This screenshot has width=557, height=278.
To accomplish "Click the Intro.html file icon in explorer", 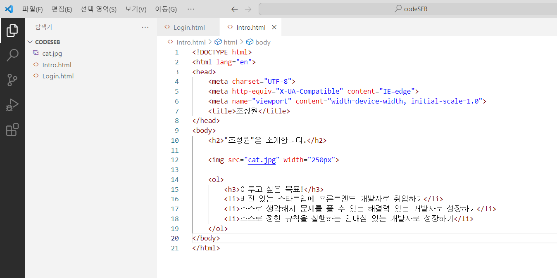I will (36, 65).
